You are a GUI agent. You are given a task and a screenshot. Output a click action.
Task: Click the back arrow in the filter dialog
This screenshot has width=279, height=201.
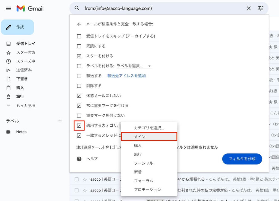(79, 24)
